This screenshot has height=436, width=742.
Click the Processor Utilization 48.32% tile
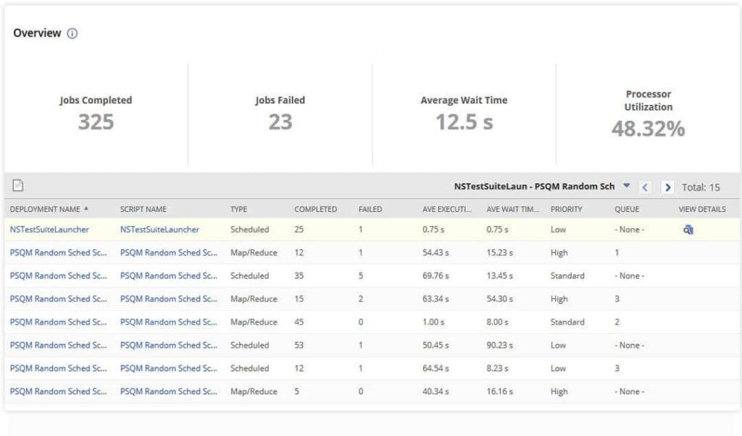(x=648, y=114)
